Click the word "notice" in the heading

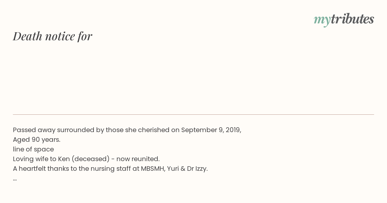pyautogui.click(x=60, y=36)
